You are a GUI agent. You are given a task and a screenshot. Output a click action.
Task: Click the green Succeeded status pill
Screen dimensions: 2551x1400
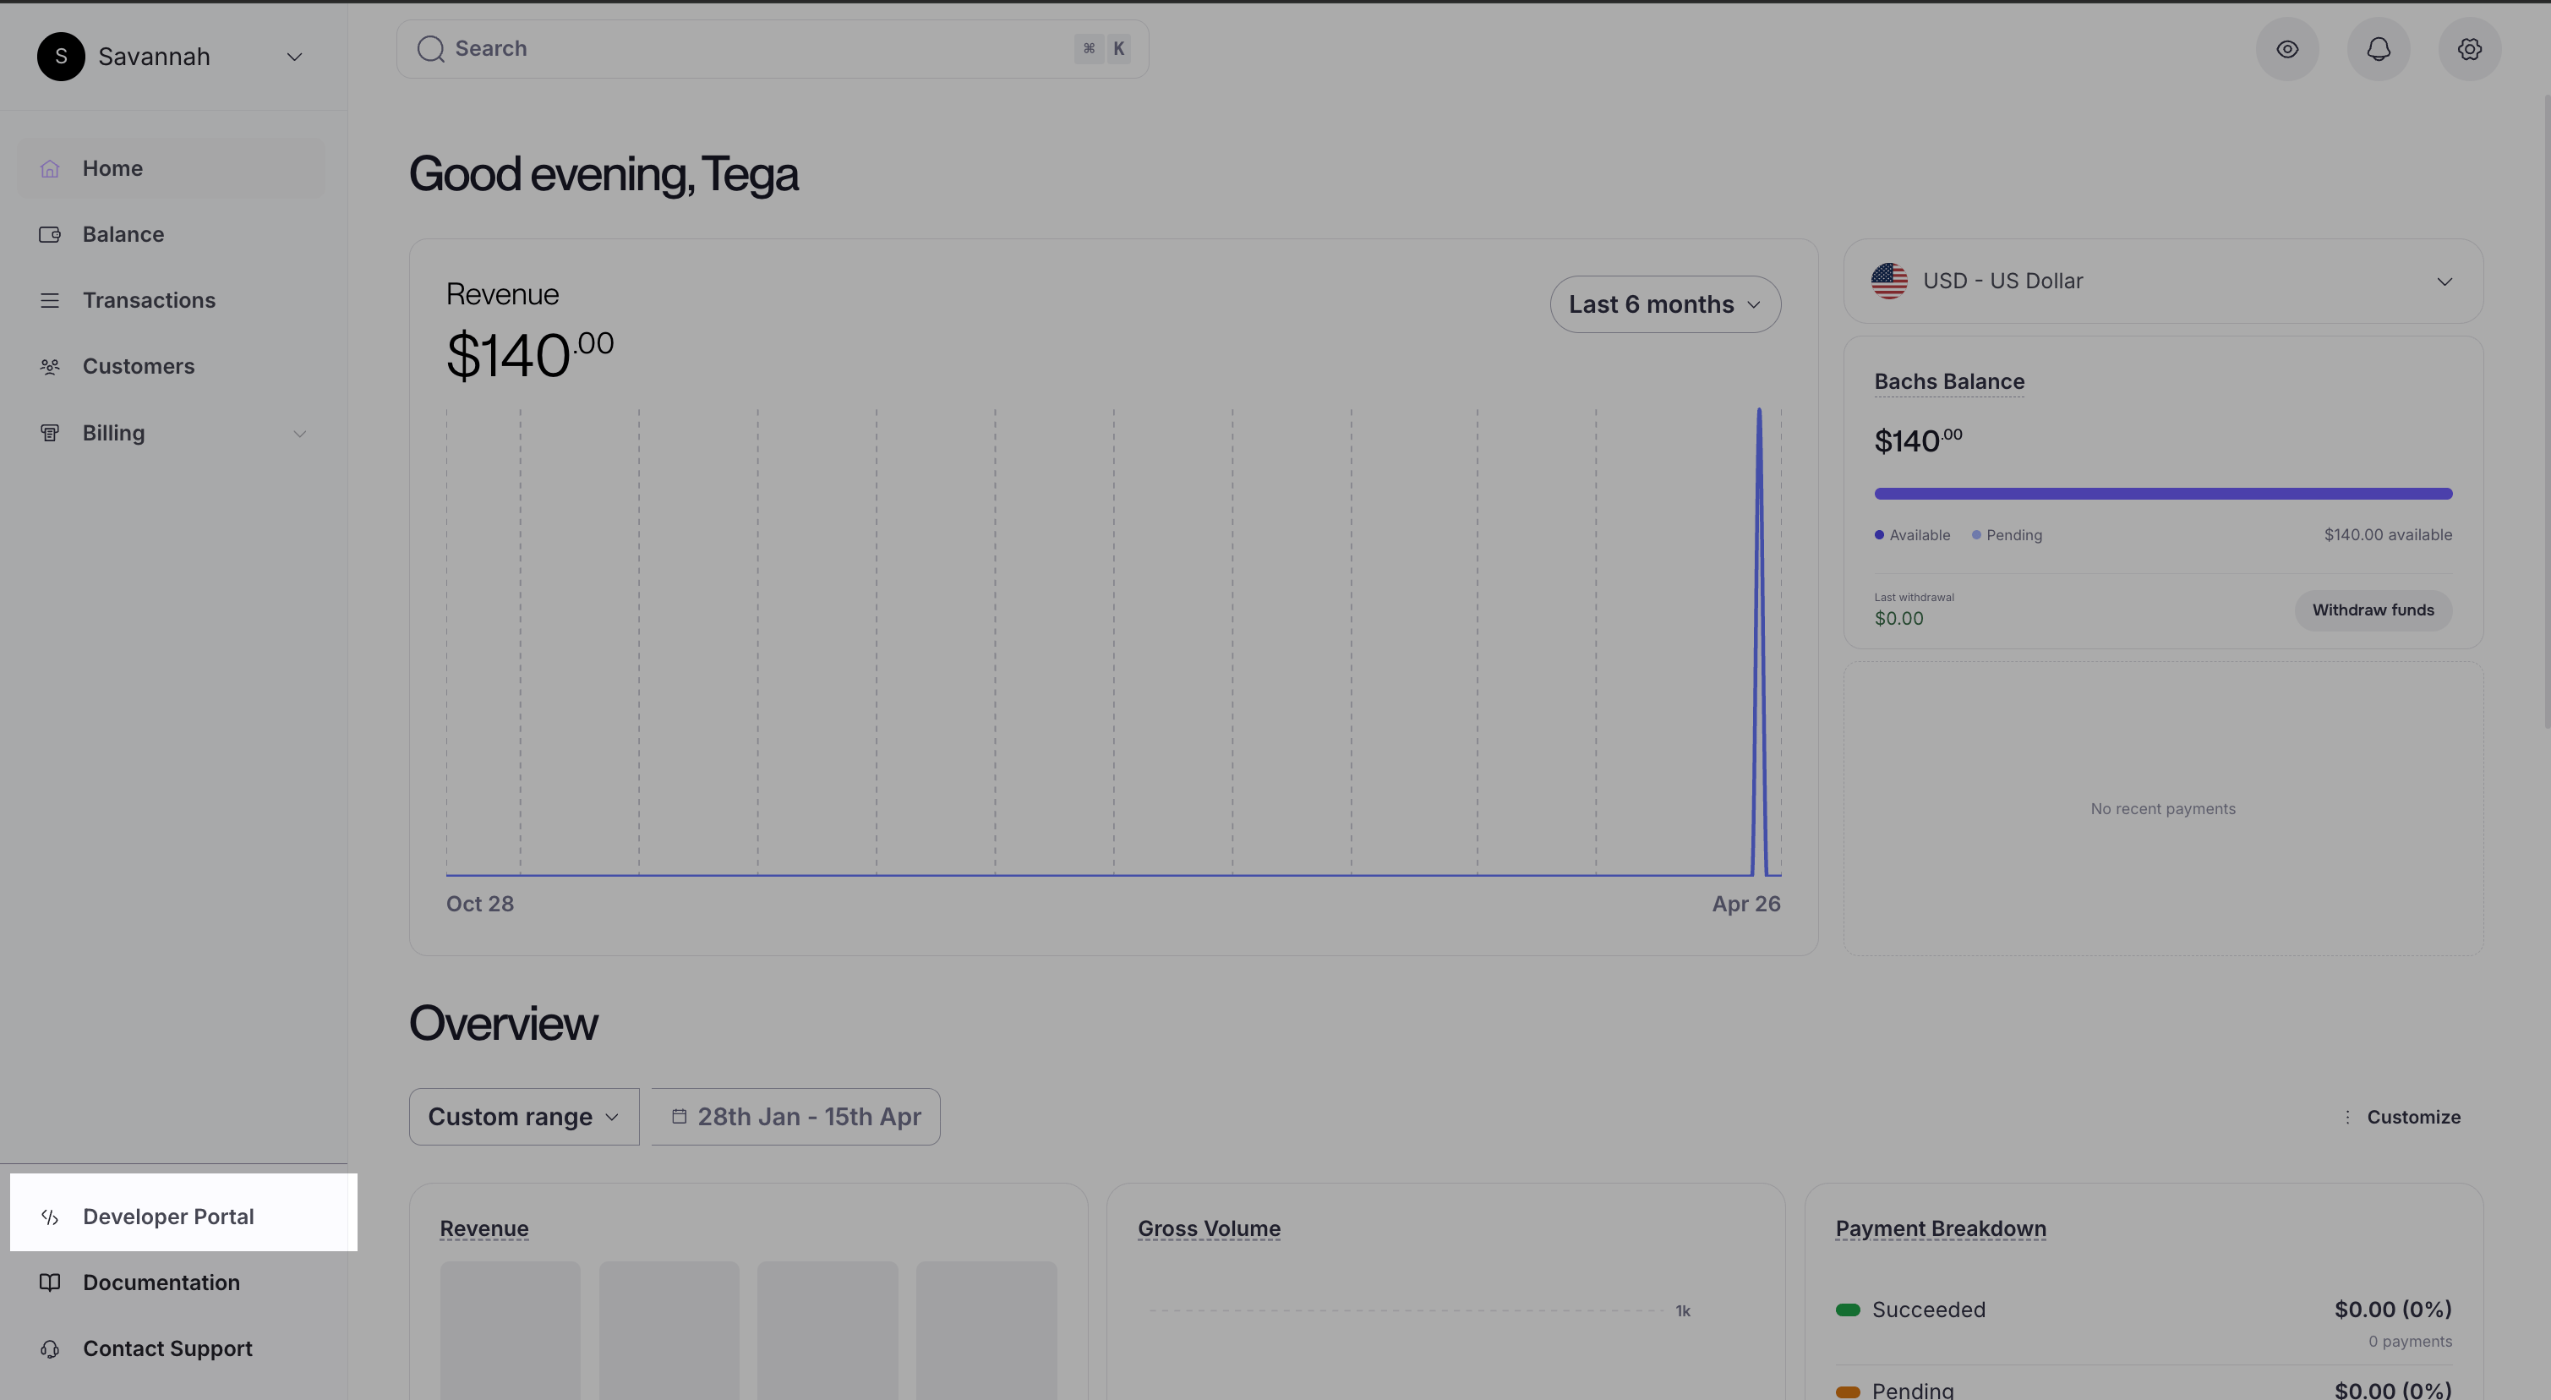(1848, 1310)
